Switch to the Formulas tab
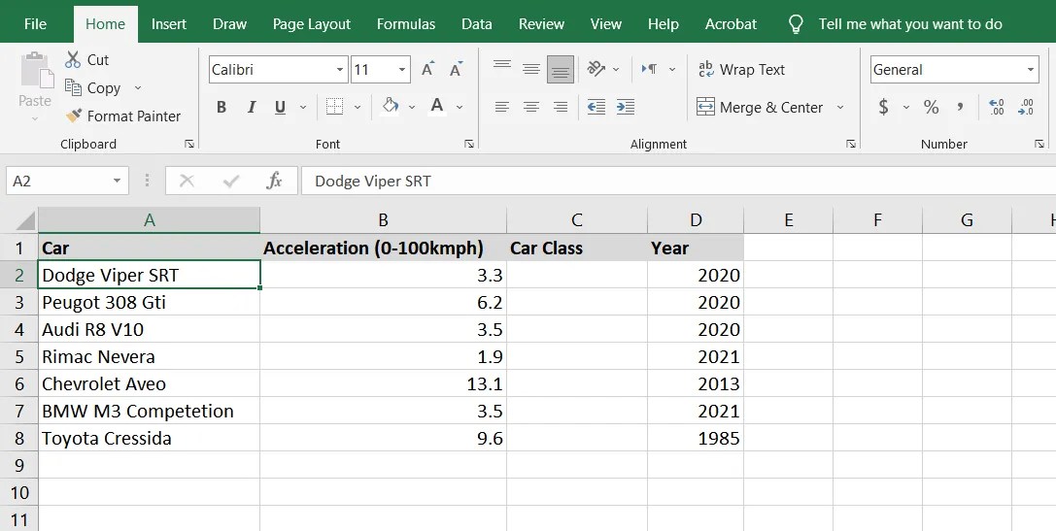This screenshot has width=1056, height=531. [406, 24]
